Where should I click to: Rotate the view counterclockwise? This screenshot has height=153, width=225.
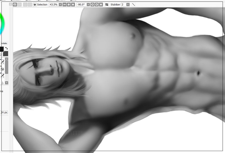(92, 4)
